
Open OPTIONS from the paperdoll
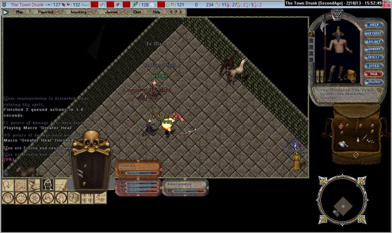(374, 33)
